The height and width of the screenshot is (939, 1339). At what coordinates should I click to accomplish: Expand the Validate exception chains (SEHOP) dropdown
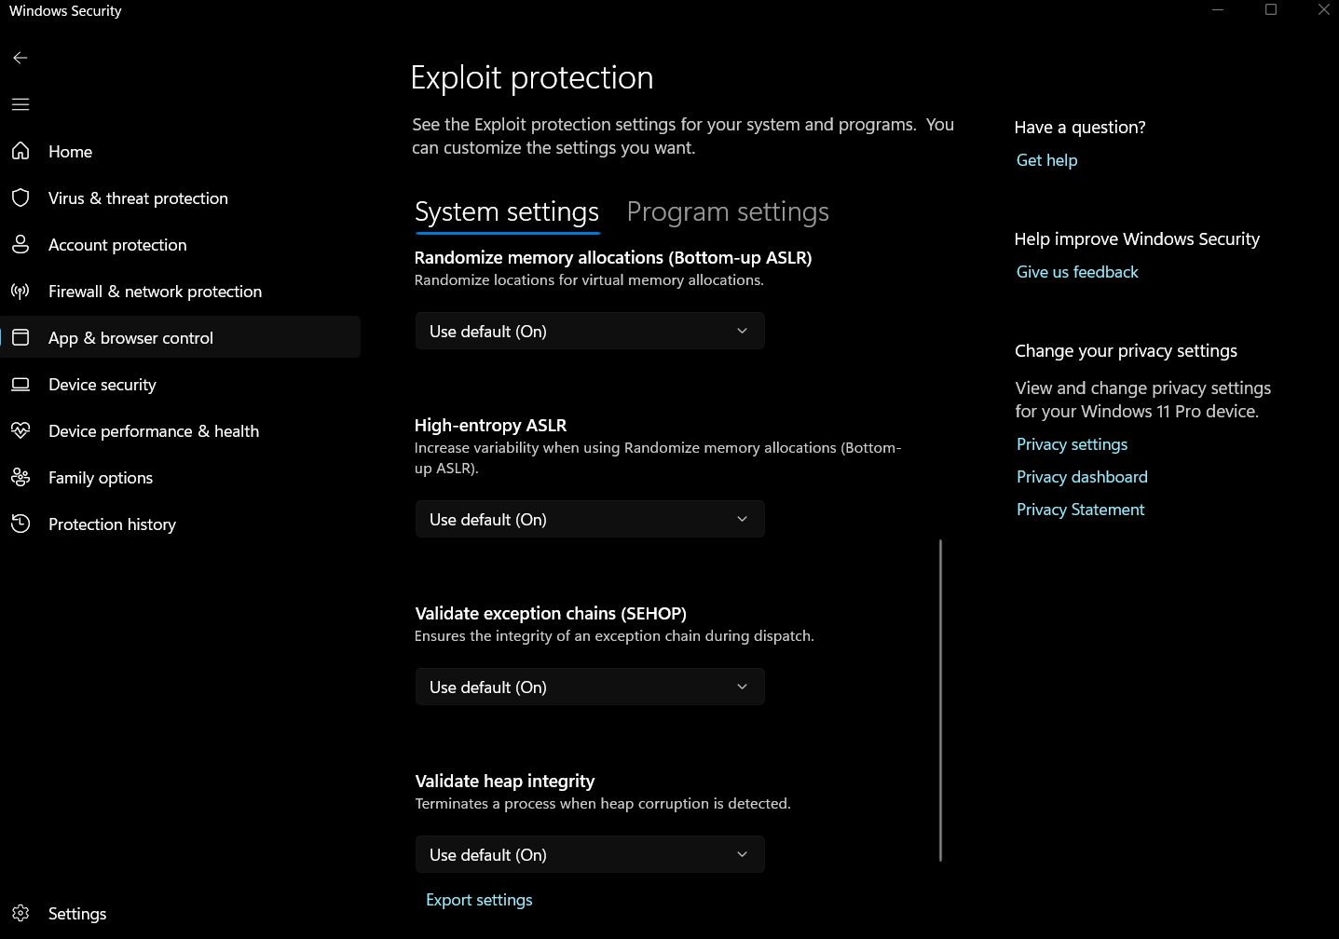590,687
